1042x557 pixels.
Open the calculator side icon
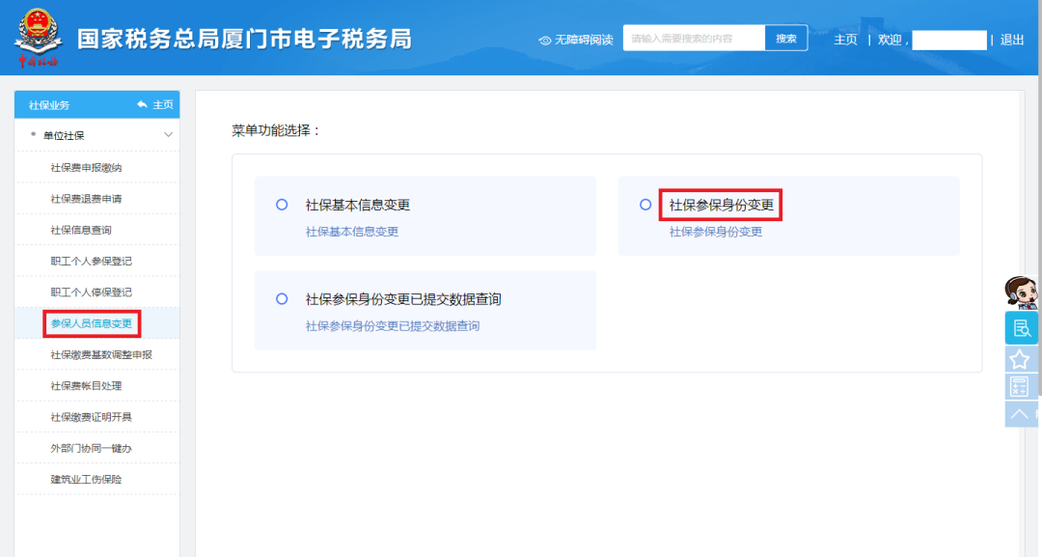[x=1020, y=387]
